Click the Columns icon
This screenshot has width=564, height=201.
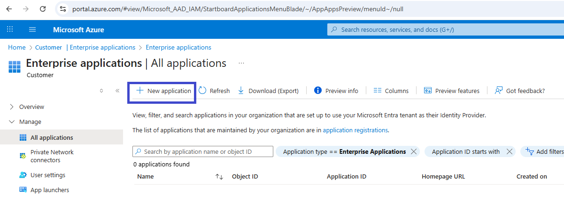[377, 91]
